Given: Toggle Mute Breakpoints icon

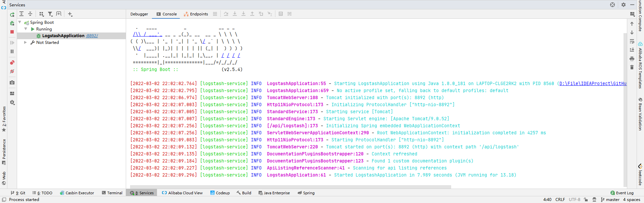Looking at the screenshot, I should 12,71.
